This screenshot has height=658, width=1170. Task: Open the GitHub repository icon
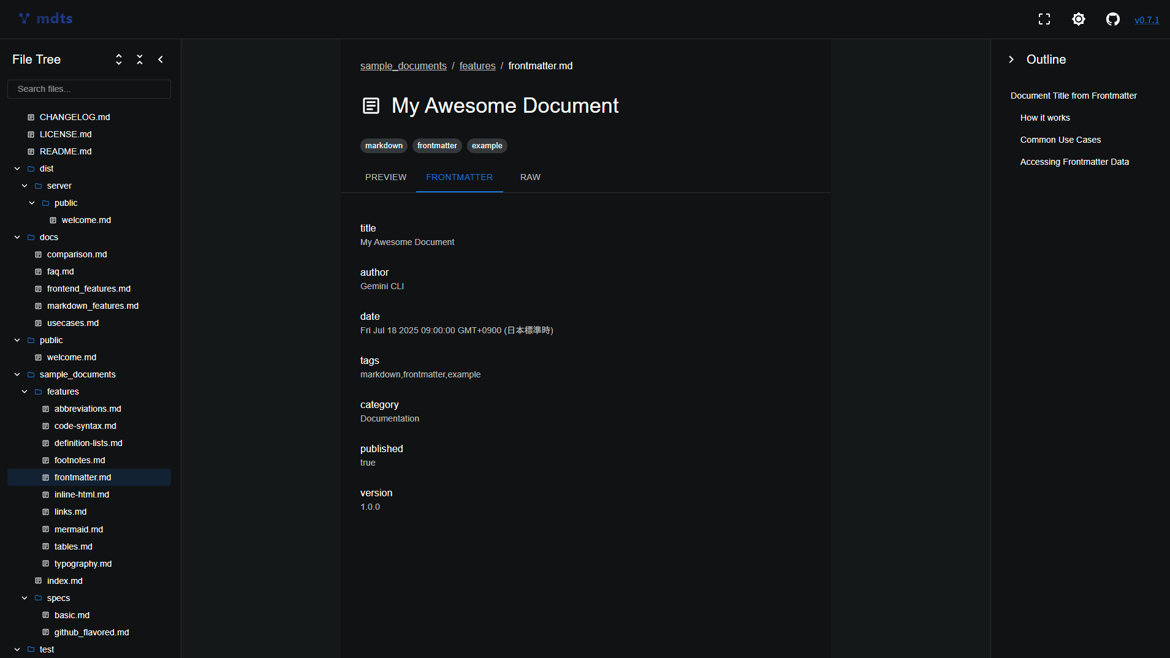pyautogui.click(x=1113, y=20)
